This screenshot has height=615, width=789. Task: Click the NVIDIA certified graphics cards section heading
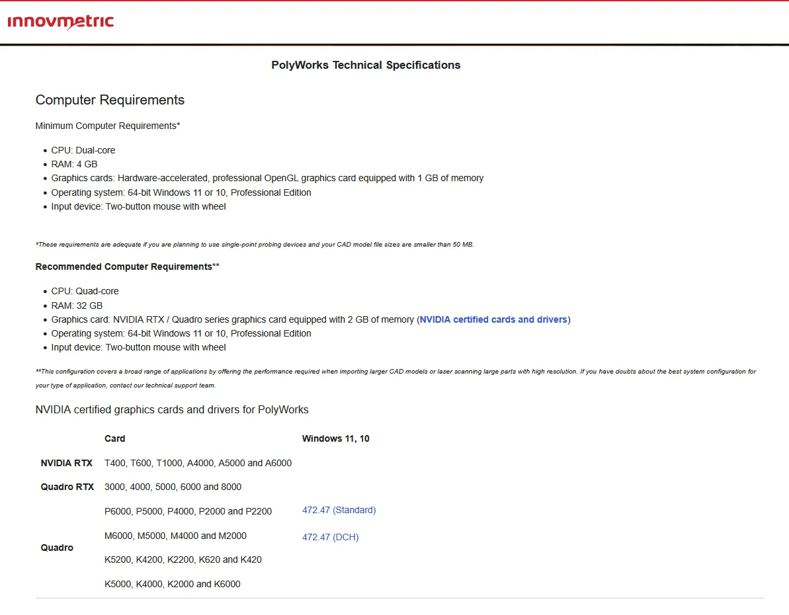(172, 409)
